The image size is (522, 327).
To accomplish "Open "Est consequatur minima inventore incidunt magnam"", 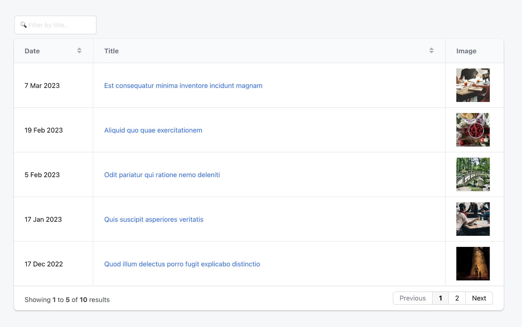I will point(183,86).
